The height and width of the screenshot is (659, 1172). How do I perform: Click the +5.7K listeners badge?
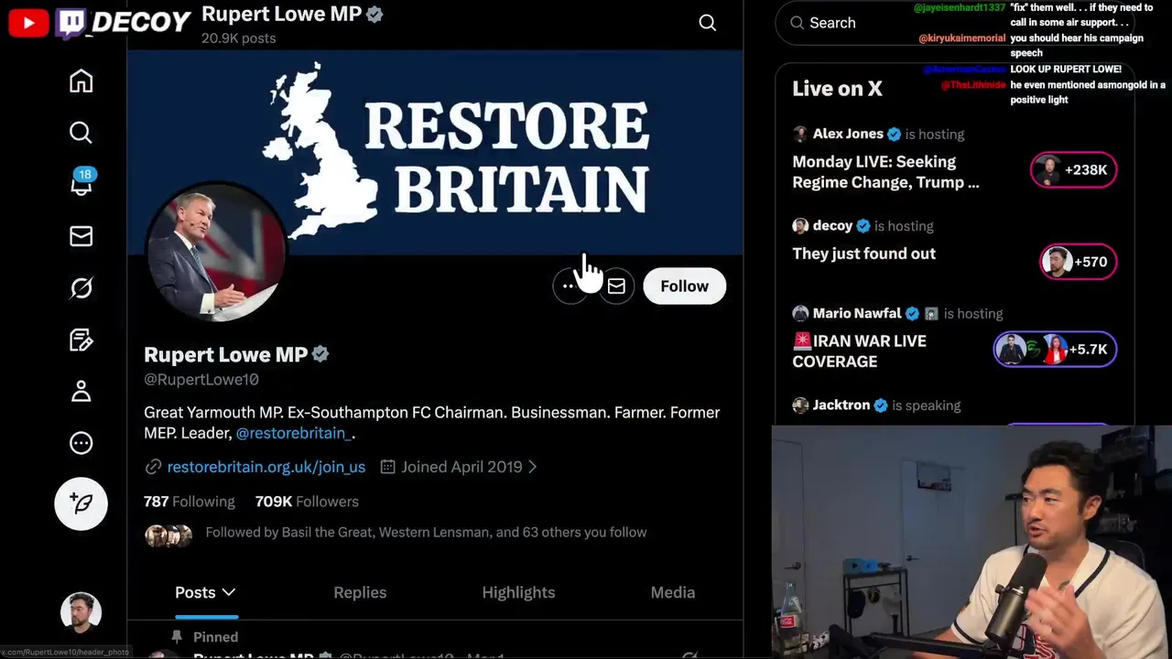1055,350
